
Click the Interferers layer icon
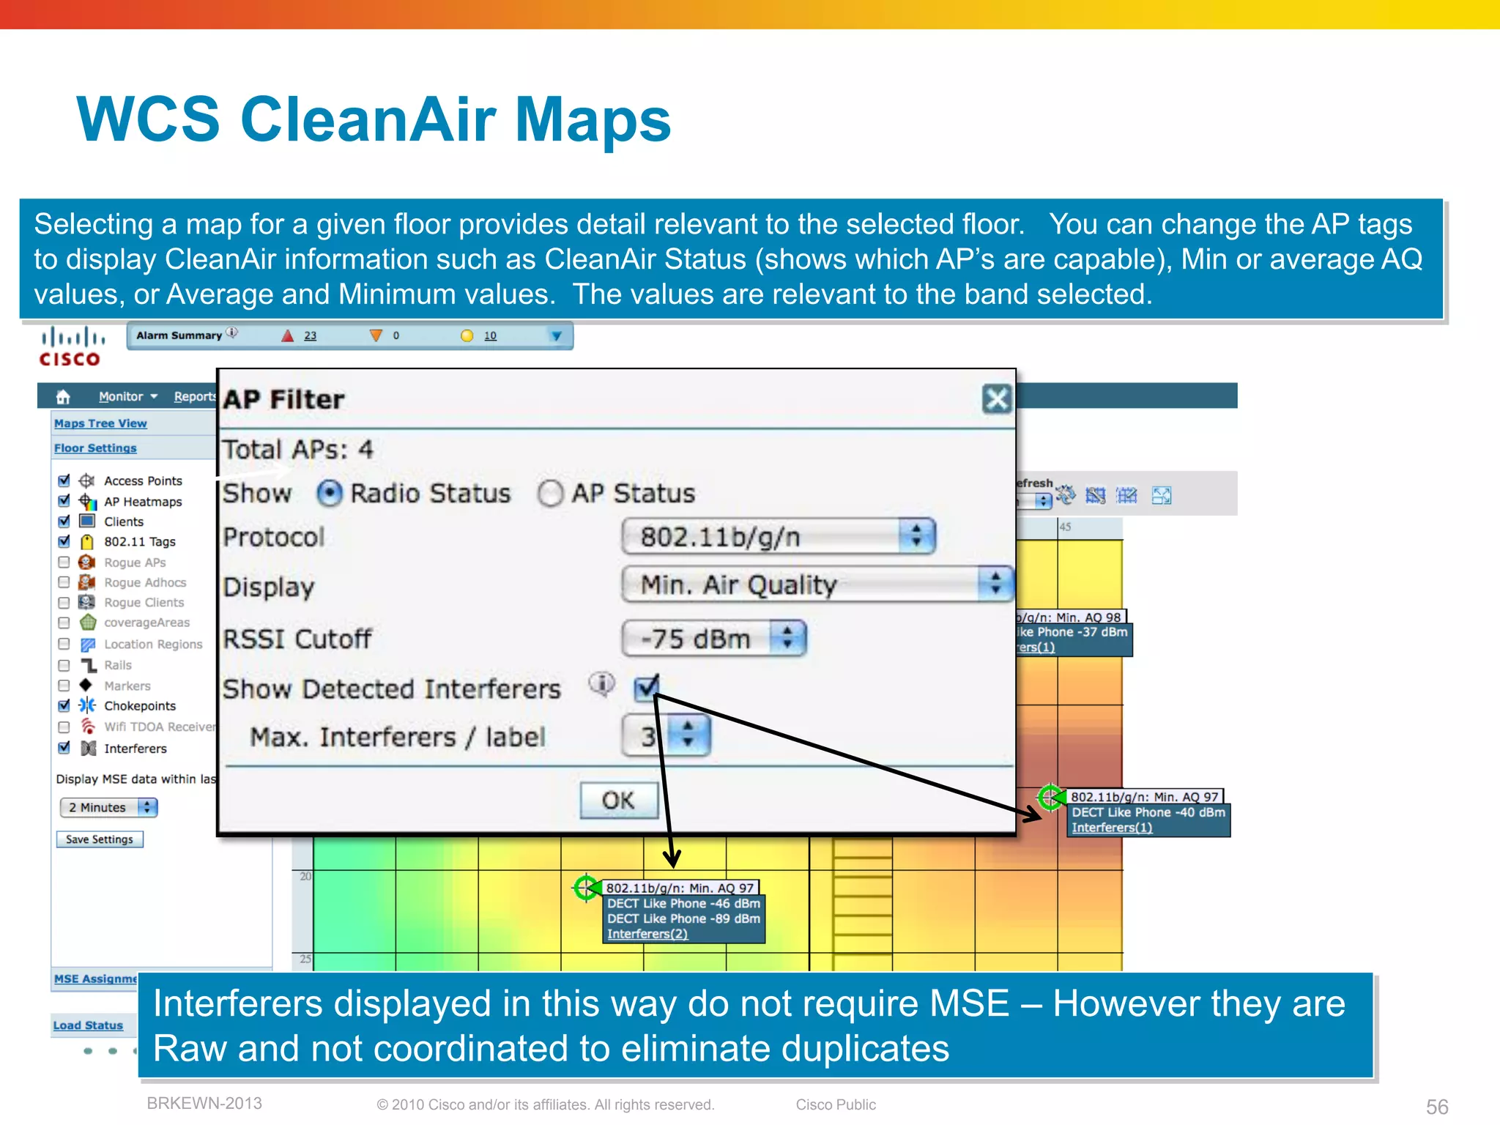click(x=88, y=748)
